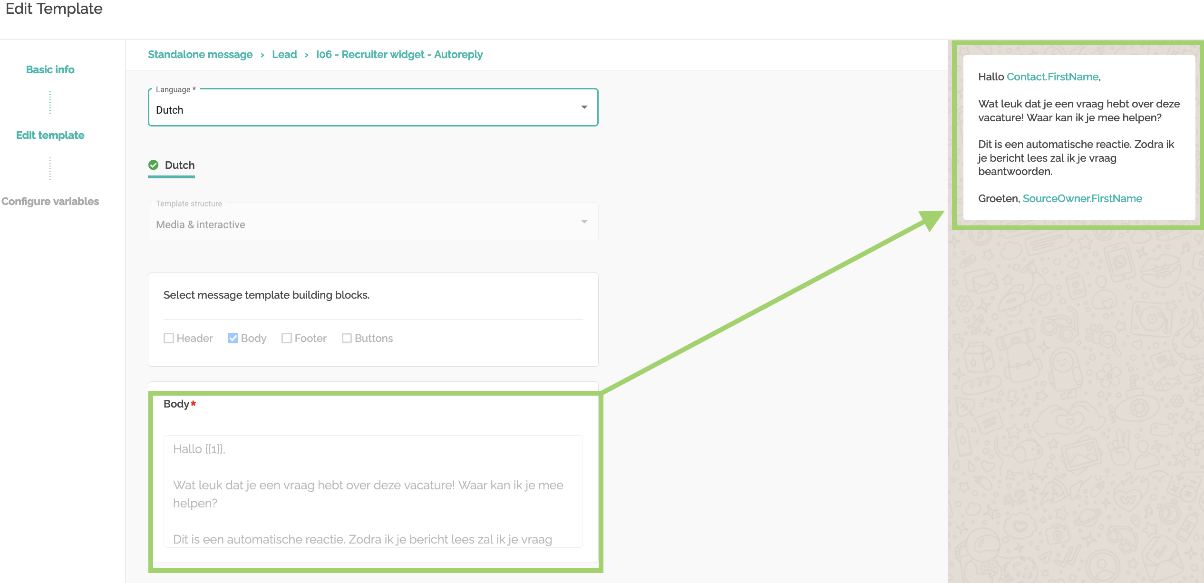Open I06 - Recruiter widget - Autoreply breadcrumb

tap(399, 55)
